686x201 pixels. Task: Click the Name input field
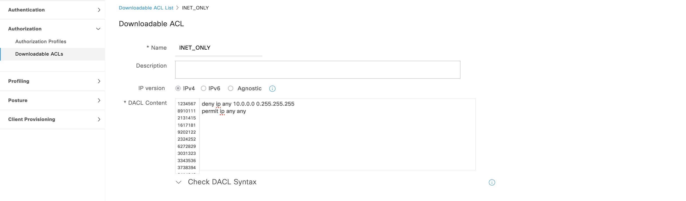218,48
